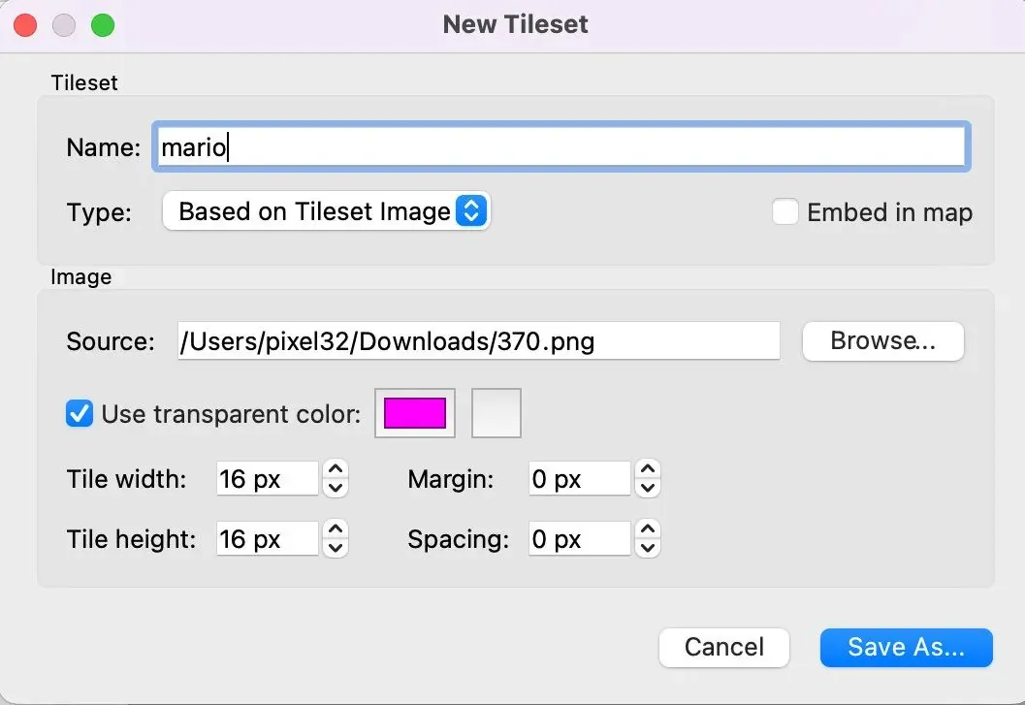Open the Type dropdown for tileset image
1025x705 pixels.
tap(326, 211)
